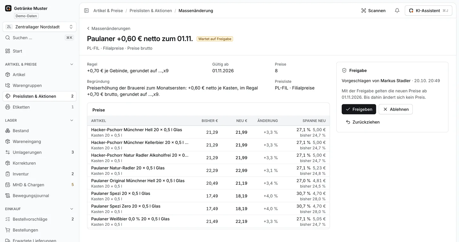Open Bestellungen in sidebar
Screen dimensions: 459x242
coord(40,230)
